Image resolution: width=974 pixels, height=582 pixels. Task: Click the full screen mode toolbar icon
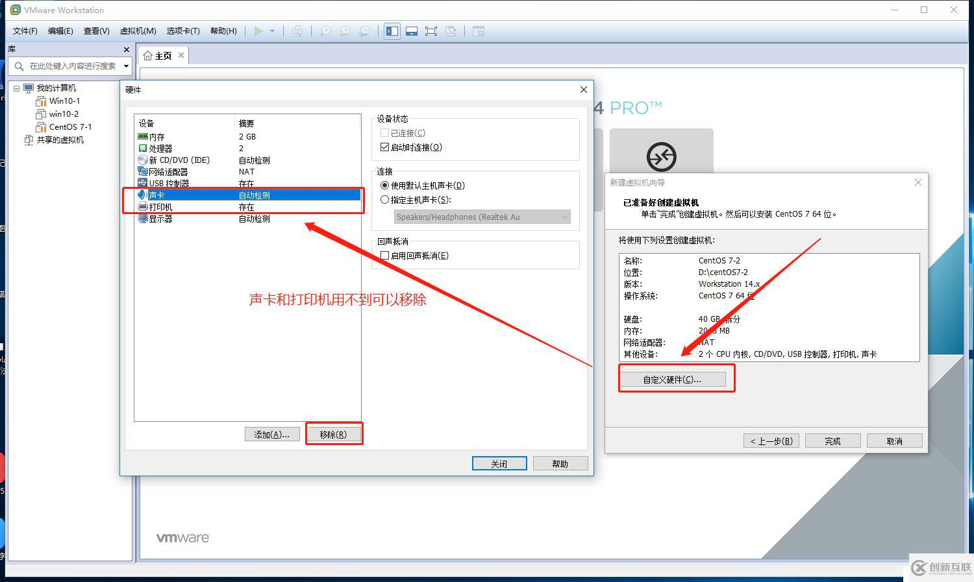coord(431,31)
